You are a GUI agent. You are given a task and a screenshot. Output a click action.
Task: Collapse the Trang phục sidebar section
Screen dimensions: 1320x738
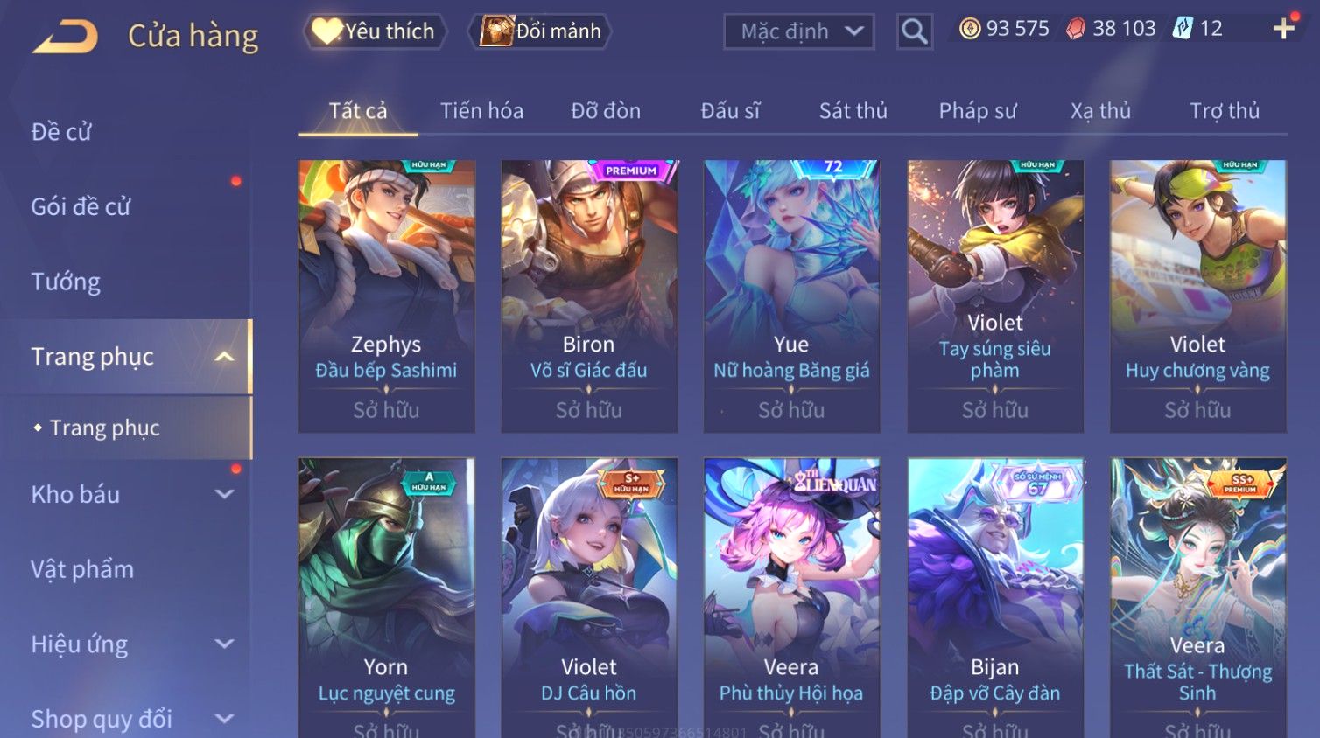(225, 357)
